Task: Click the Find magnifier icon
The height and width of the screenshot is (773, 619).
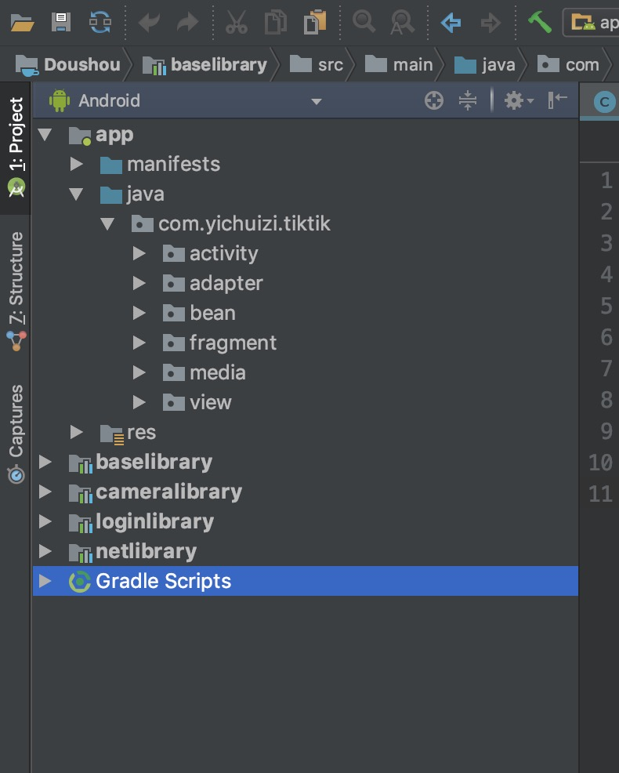Action: pyautogui.click(x=364, y=22)
